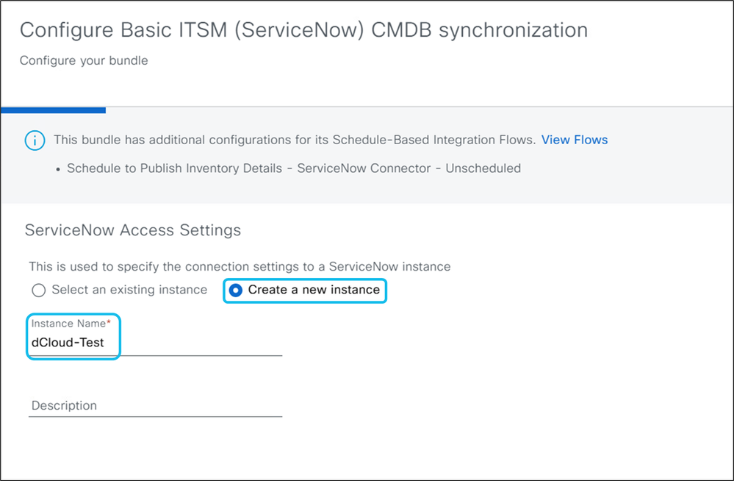Focus the Description input field
Image resolution: width=734 pixels, height=481 pixels.
[x=154, y=406]
